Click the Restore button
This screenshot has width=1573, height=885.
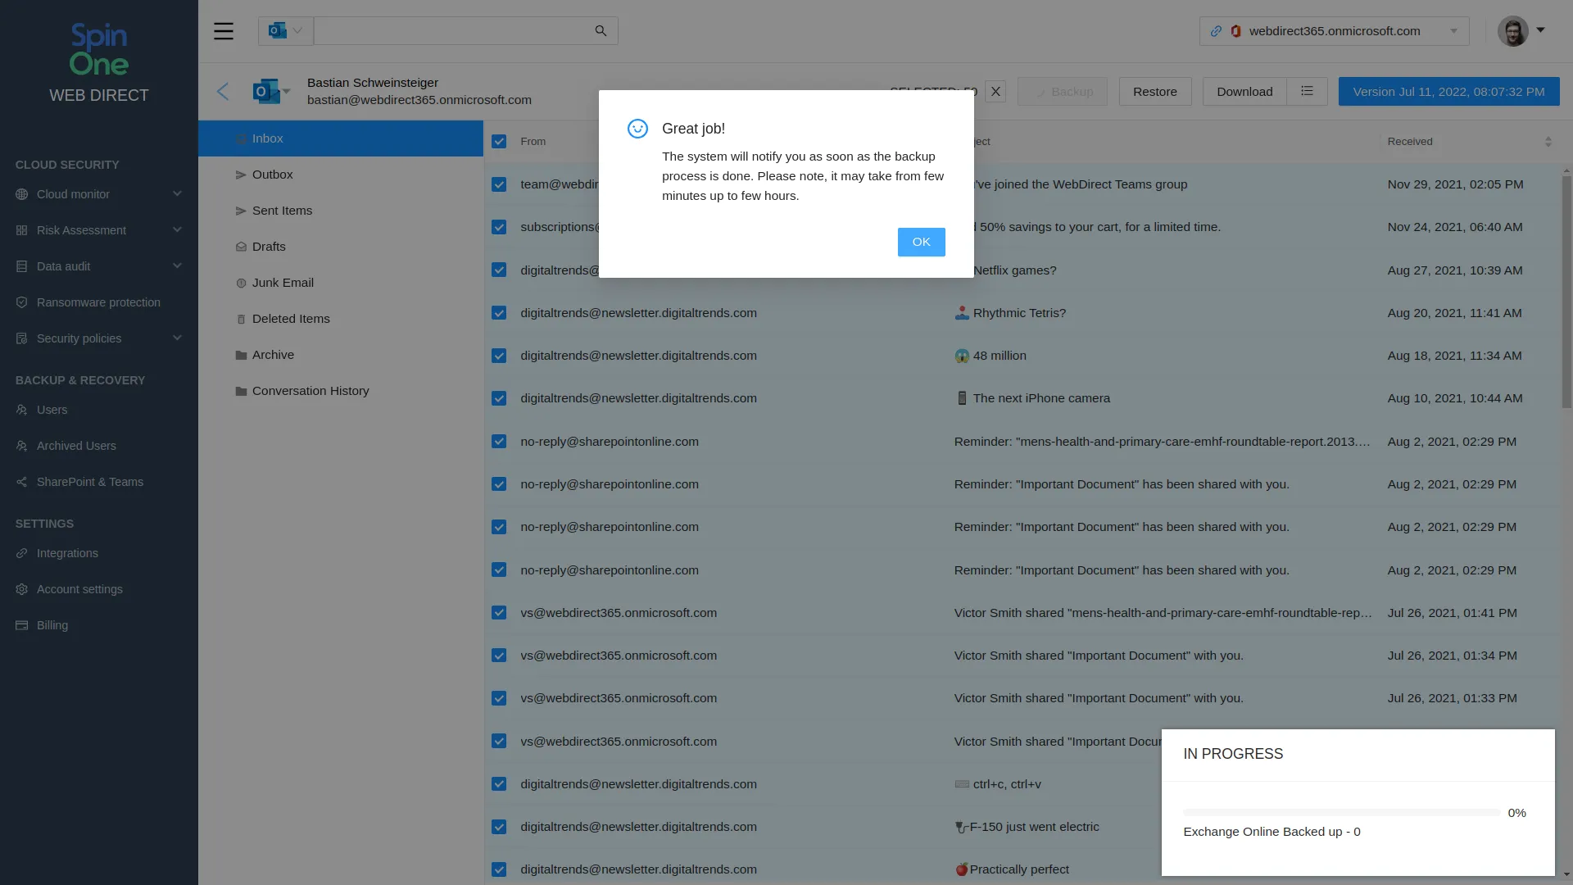[x=1154, y=91]
